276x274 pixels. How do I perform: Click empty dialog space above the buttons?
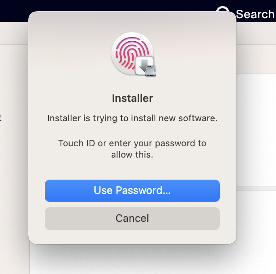pos(132,170)
